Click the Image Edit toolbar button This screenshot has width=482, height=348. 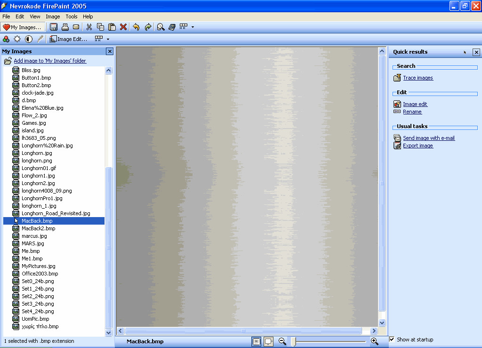69,39
